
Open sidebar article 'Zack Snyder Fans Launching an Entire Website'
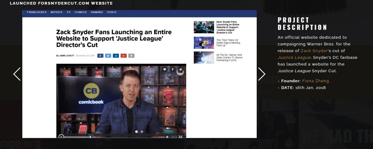(229, 27)
